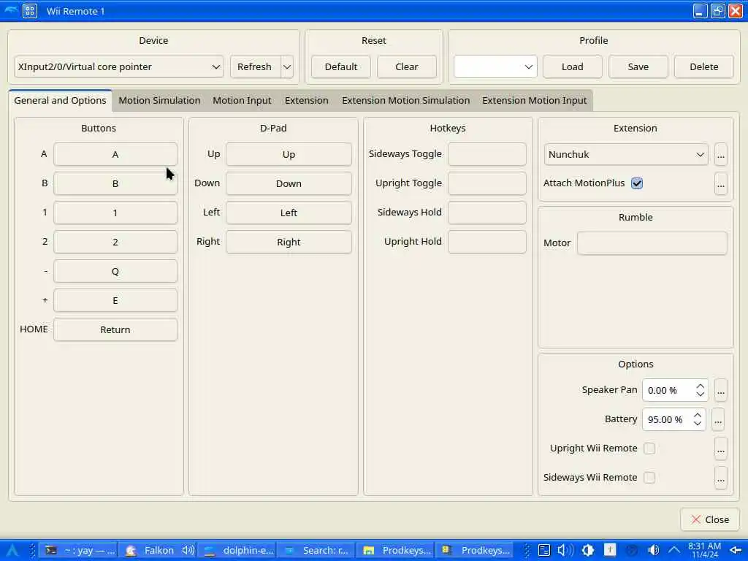Open the volume tray speaker icon

pos(565,550)
